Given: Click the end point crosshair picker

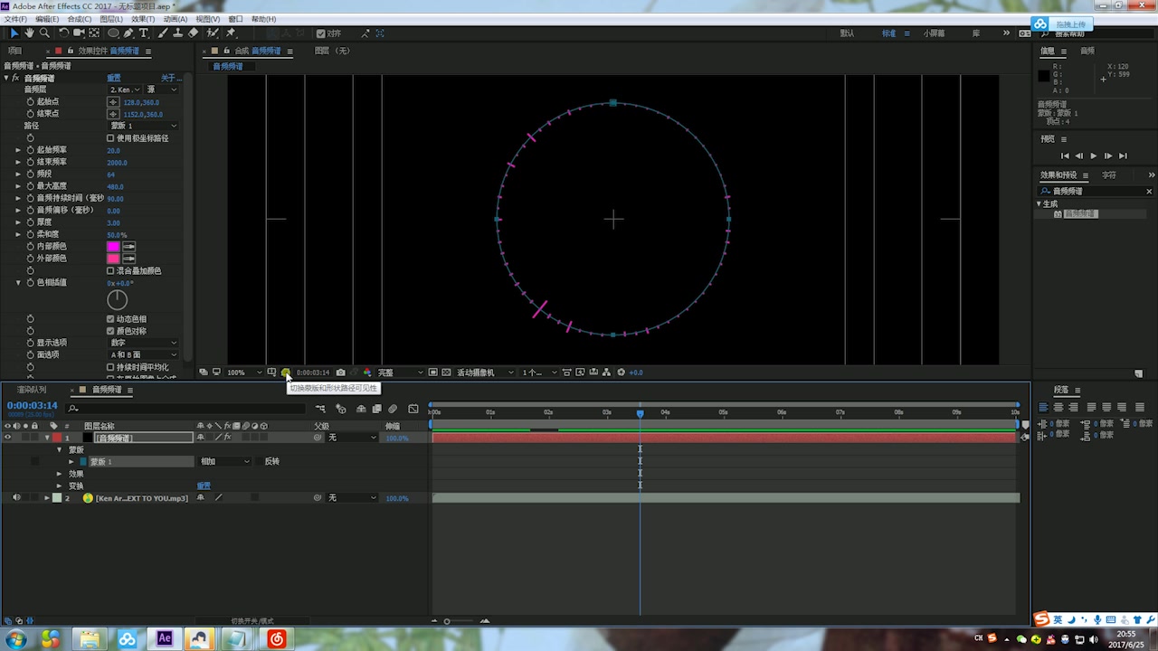Looking at the screenshot, I should tap(113, 114).
